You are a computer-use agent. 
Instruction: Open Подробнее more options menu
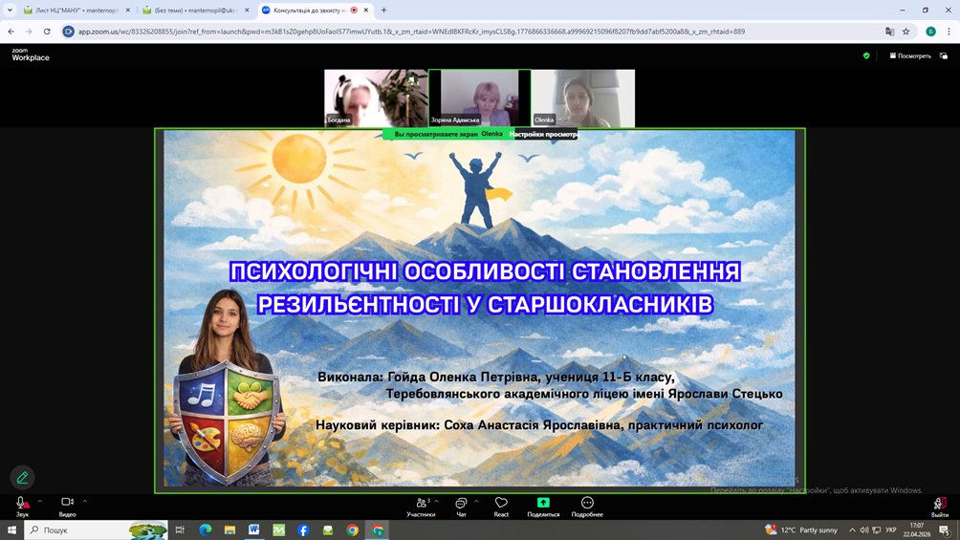tap(587, 507)
